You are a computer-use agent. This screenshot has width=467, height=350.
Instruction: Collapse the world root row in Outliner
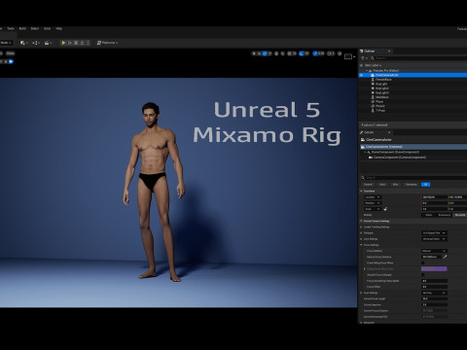coord(367,70)
